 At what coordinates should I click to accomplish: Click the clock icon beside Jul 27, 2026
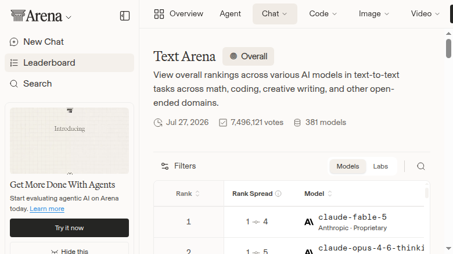[x=158, y=123]
